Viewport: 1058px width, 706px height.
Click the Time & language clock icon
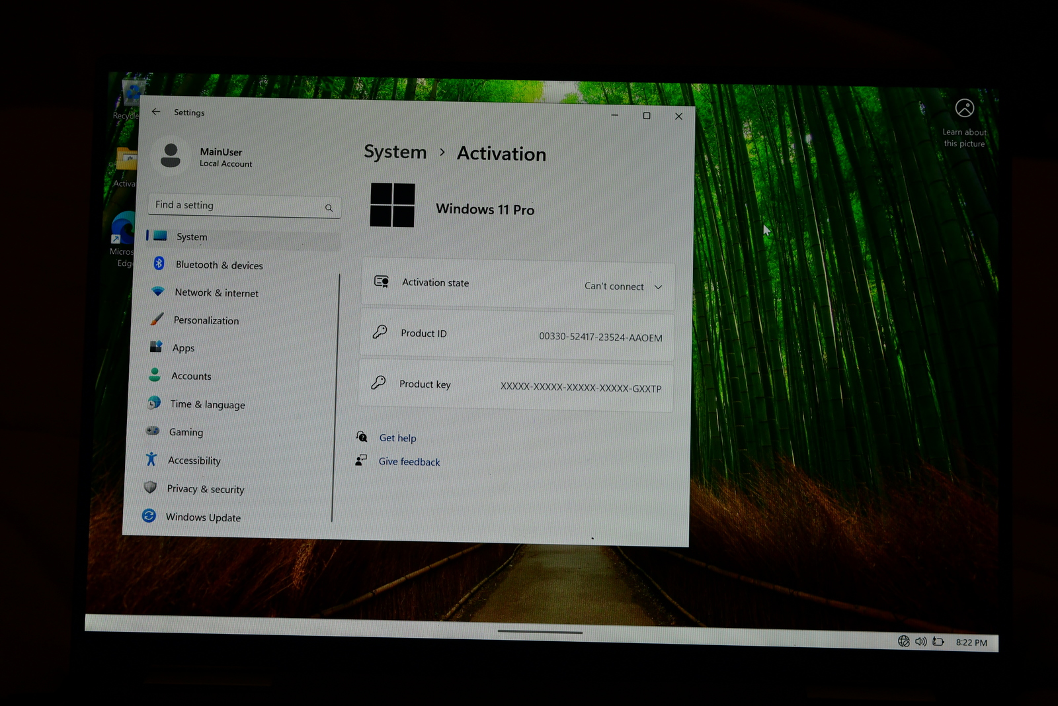154,402
